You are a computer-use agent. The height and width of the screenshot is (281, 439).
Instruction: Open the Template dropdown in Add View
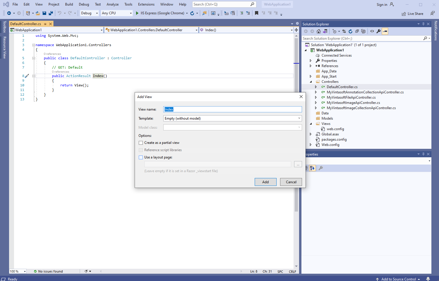299,118
